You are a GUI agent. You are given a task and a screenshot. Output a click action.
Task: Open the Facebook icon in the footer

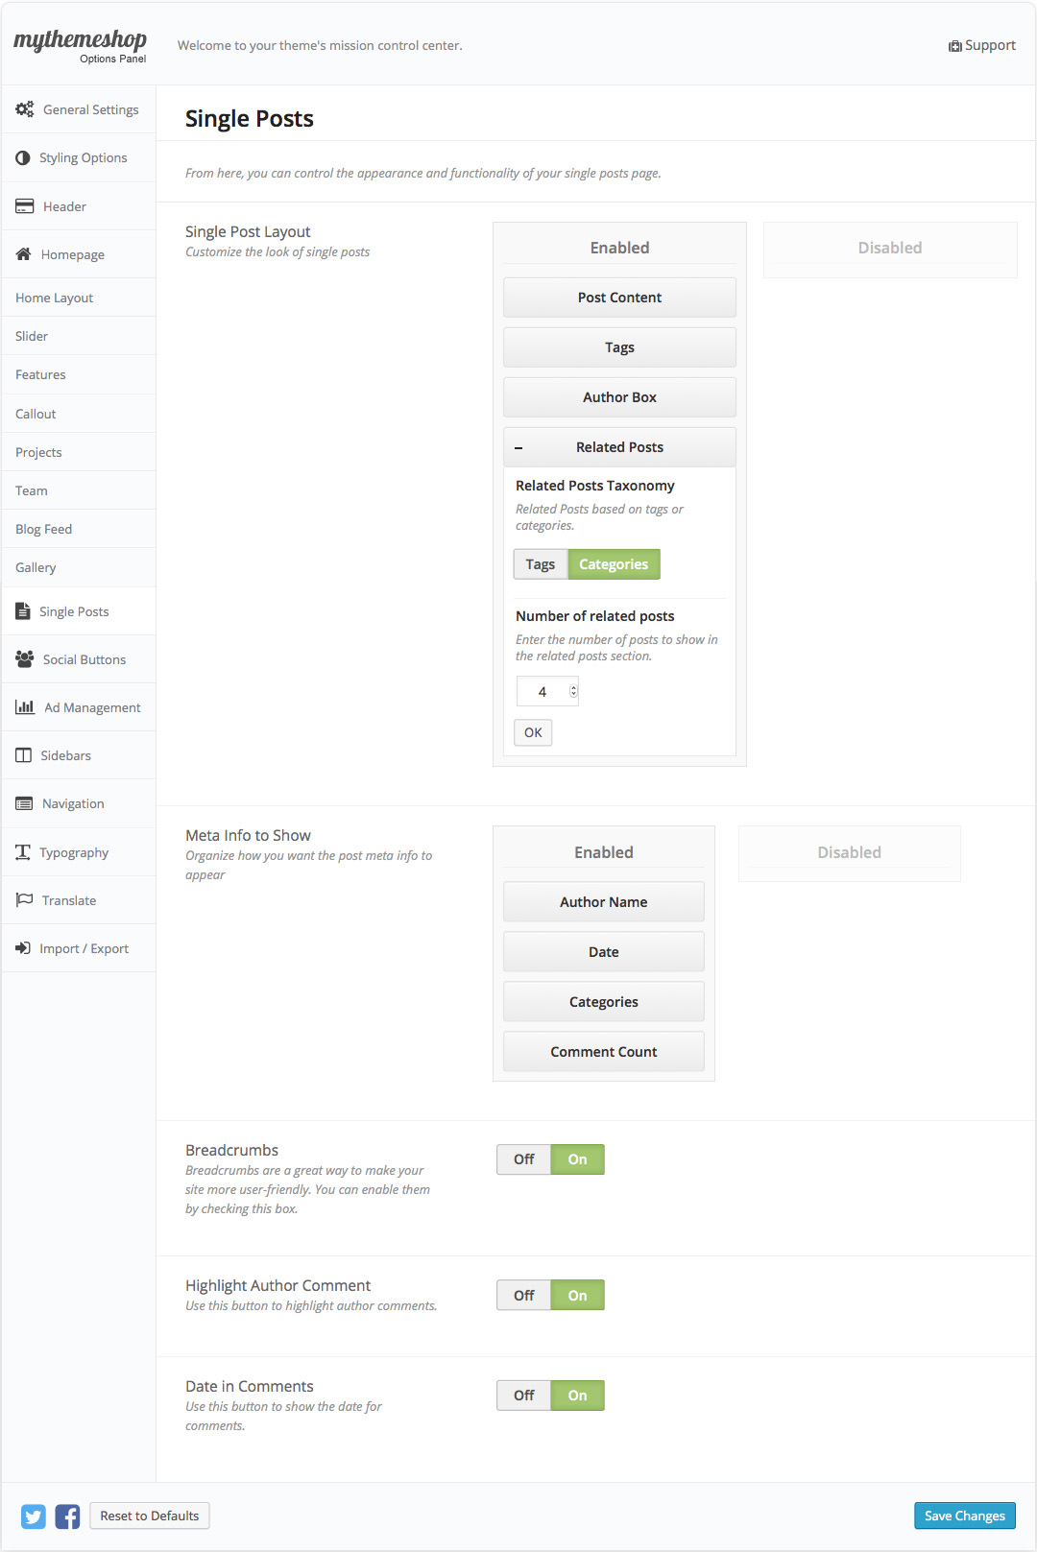tap(67, 1516)
